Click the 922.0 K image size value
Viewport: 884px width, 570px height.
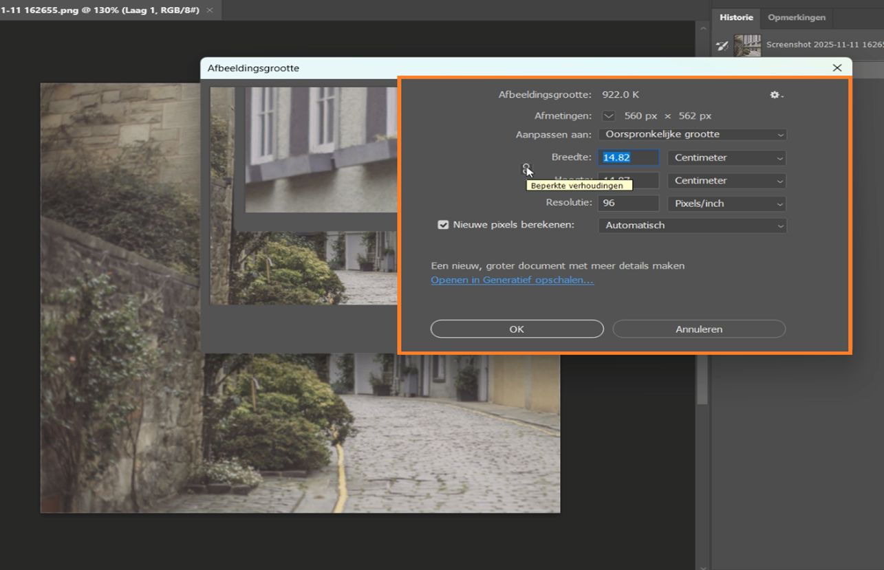[621, 95]
